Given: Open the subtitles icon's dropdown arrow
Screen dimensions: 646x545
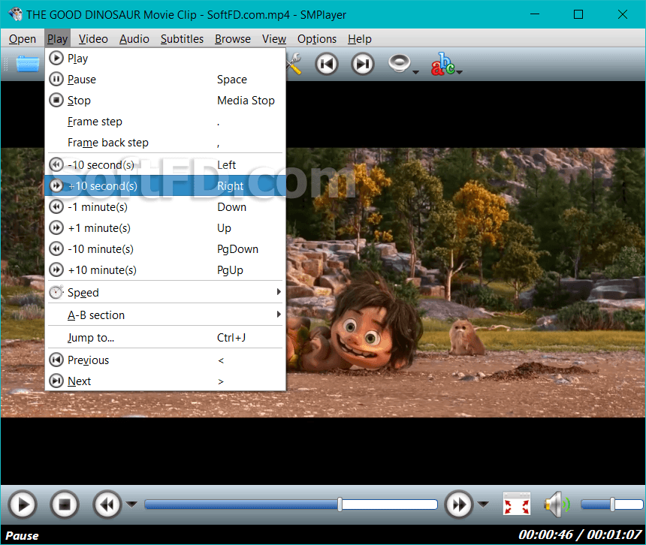Looking at the screenshot, I should [460, 72].
